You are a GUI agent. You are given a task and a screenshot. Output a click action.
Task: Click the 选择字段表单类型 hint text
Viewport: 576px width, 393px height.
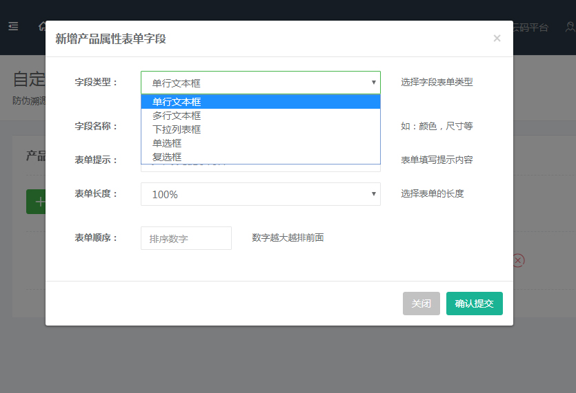tap(437, 82)
